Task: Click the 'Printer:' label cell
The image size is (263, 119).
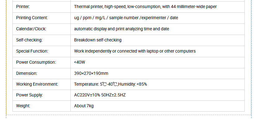Action: [x=42, y=7]
